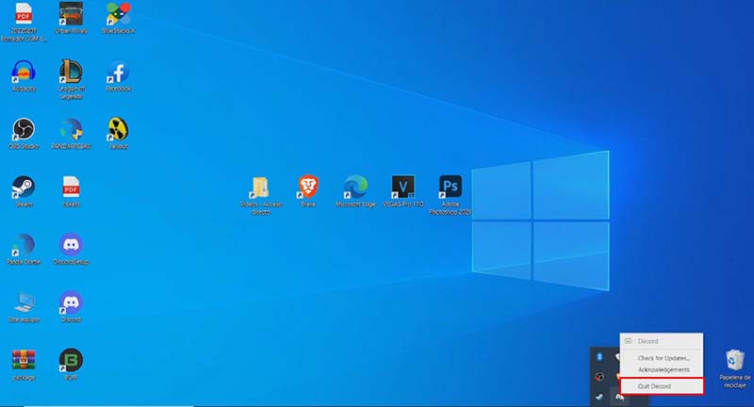Select the WinRAR package archive icon
This screenshot has width=754, height=407.
point(24,365)
